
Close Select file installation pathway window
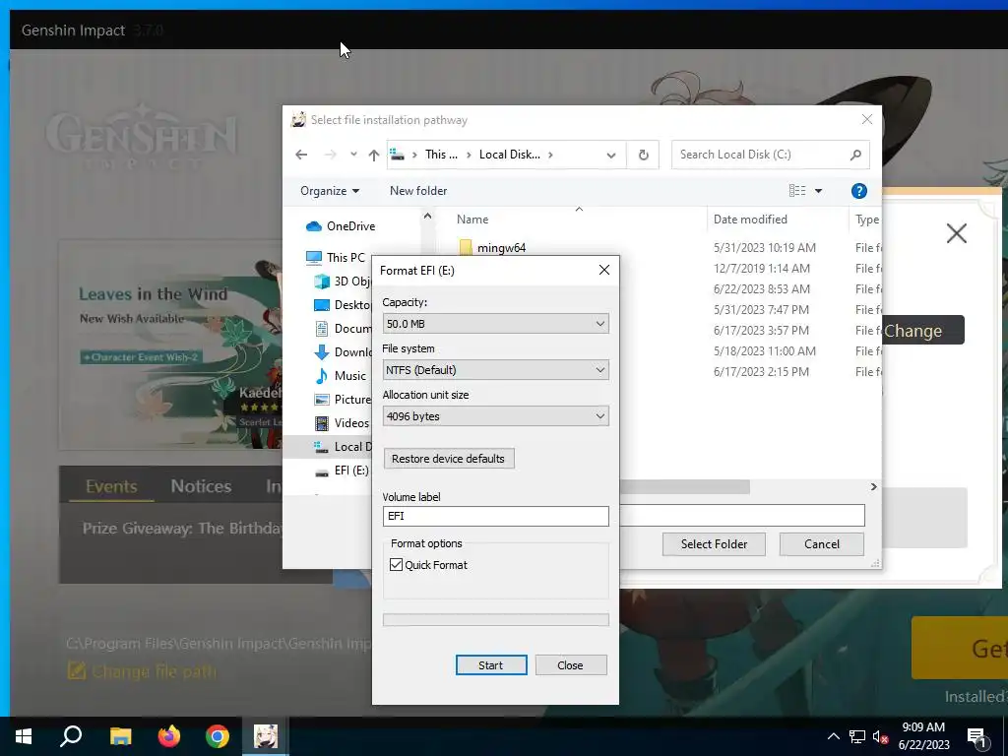tap(866, 119)
